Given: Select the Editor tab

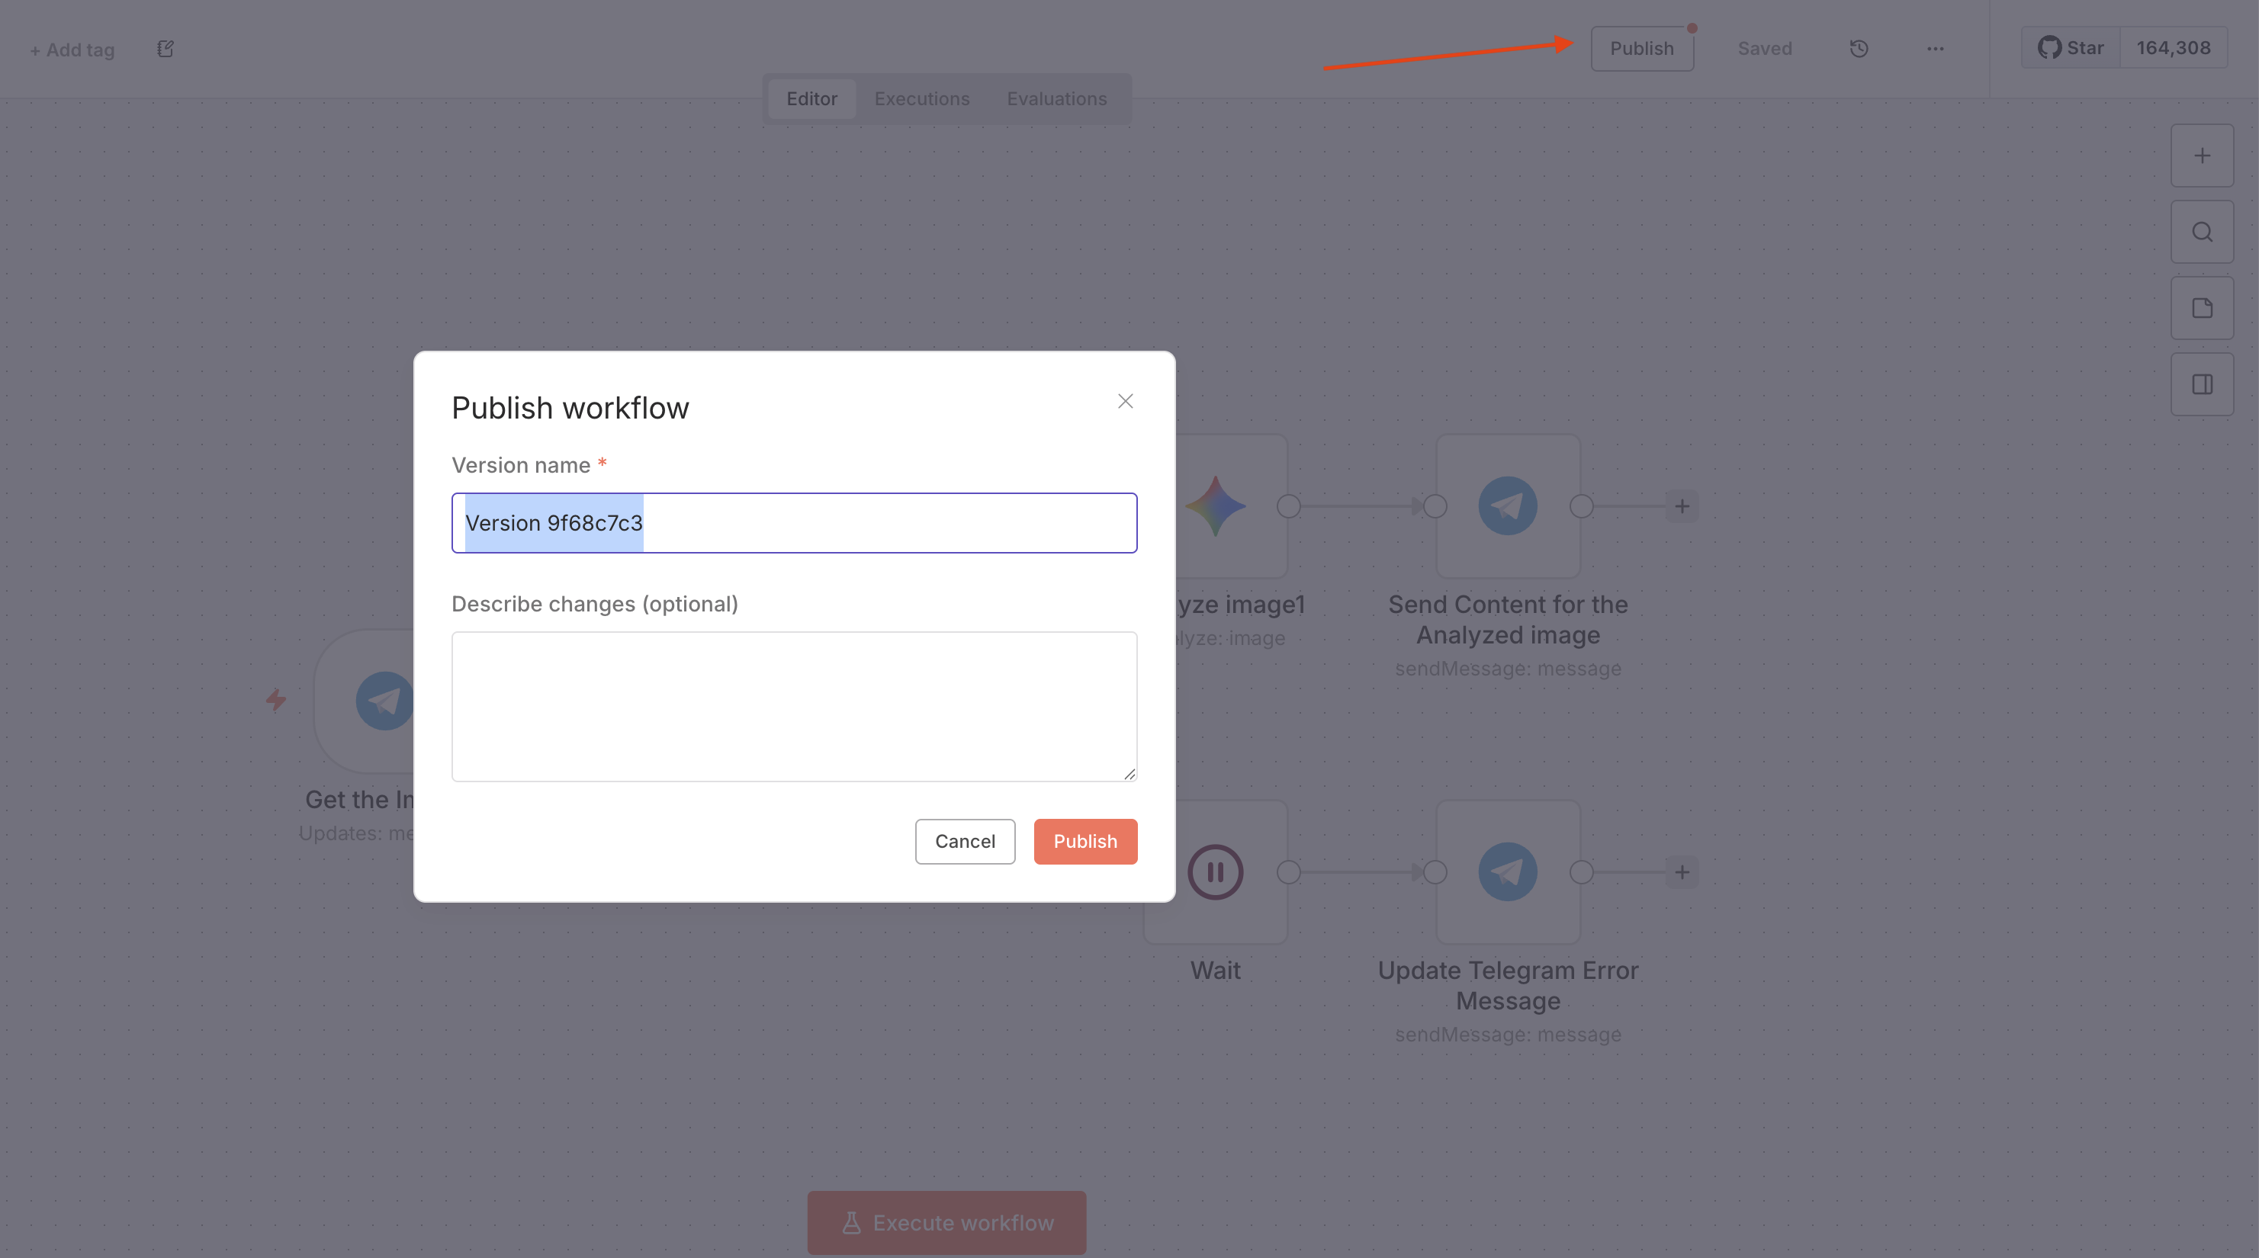Looking at the screenshot, I should click(811, 98).
